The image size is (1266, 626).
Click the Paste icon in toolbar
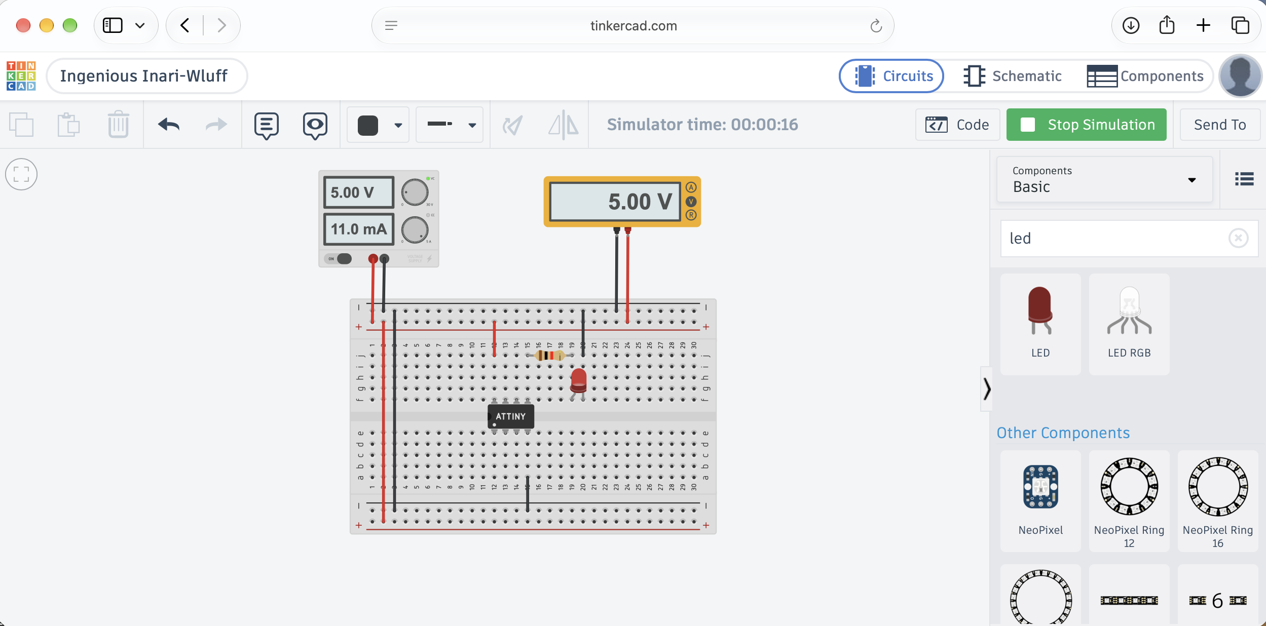point(69,125)
